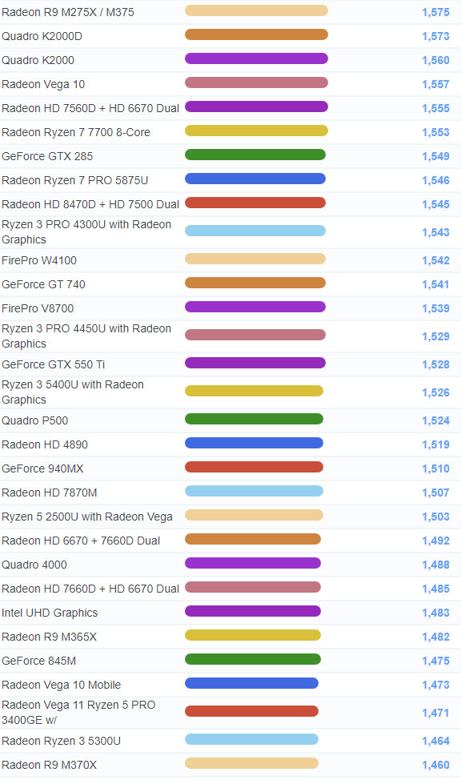Open Ryzen 3 PRO 4300U with Radeon Graphics
Viewport: 461px width, 780px height.
86,231
